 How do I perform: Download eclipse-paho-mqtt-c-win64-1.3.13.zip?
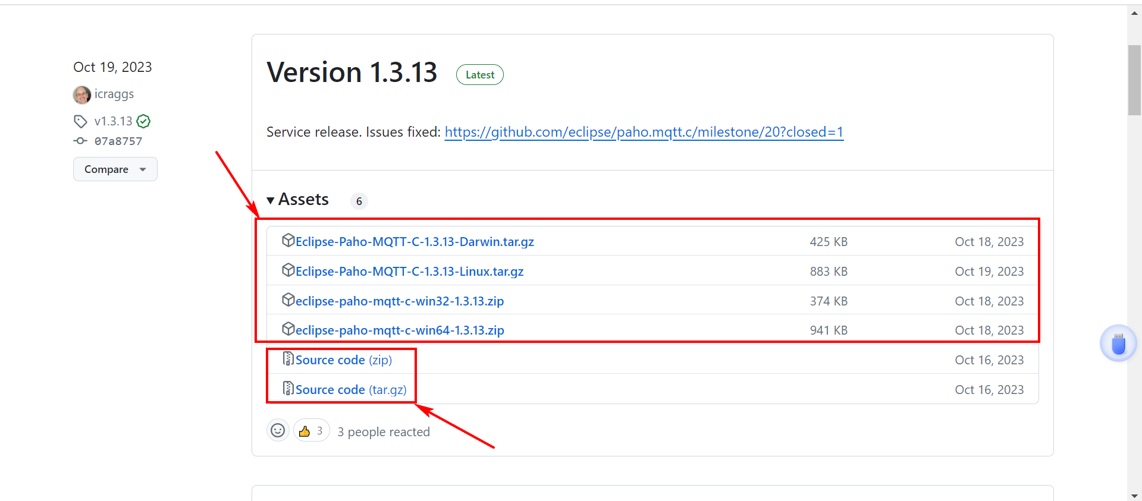point(400,330)
